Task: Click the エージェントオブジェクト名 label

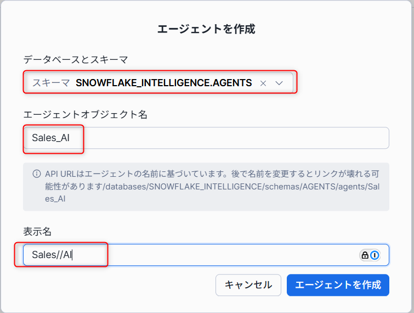Action: pos(85,114)
